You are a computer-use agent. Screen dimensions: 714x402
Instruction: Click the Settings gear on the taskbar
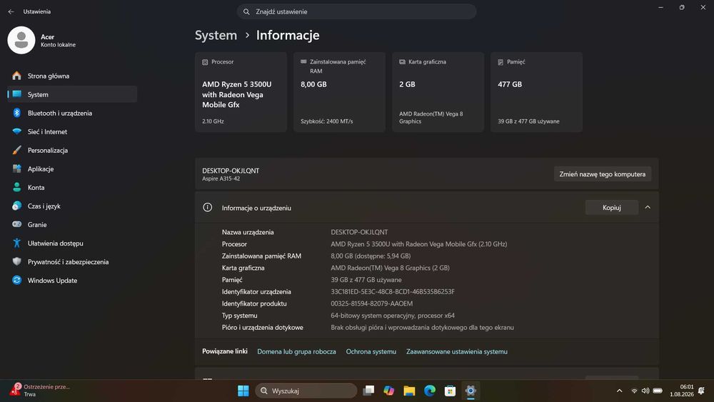(471, 391)
